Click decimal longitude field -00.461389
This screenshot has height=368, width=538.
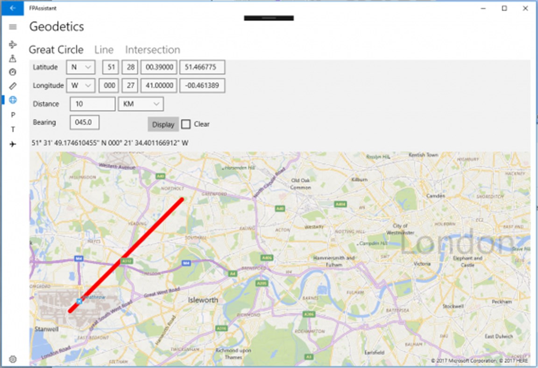coord(202,86)
